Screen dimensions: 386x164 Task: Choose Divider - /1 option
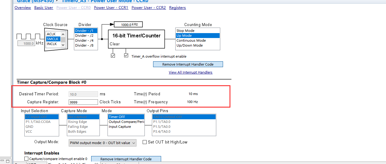(86, 31)
